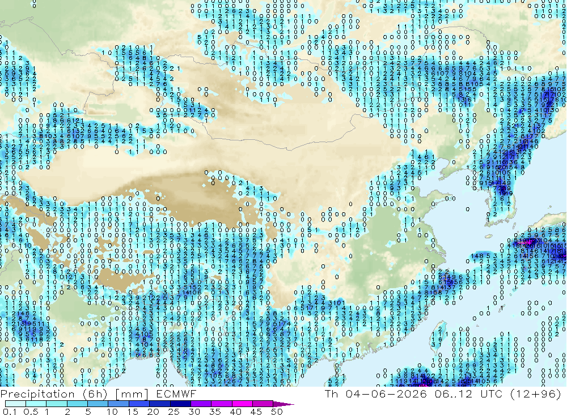Click the 0.1–0.5 mm legend color segment

coord(15,404)
